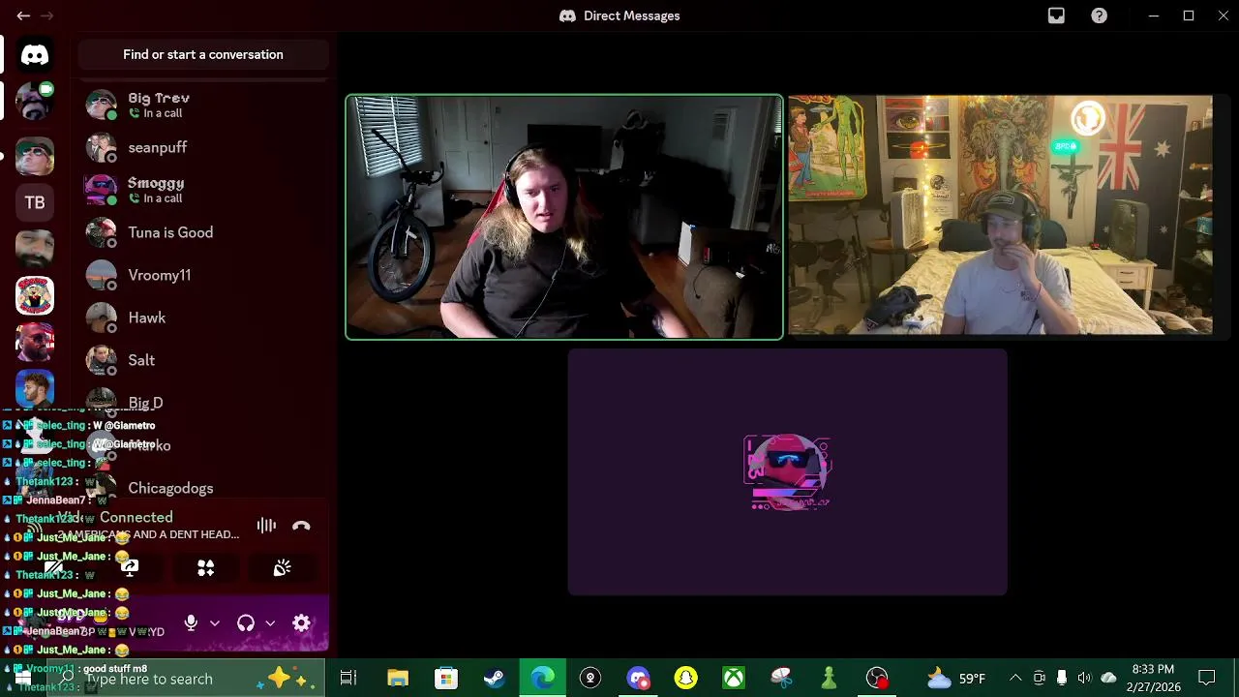Toggle noise suppression waveform icon

point(266,526)
